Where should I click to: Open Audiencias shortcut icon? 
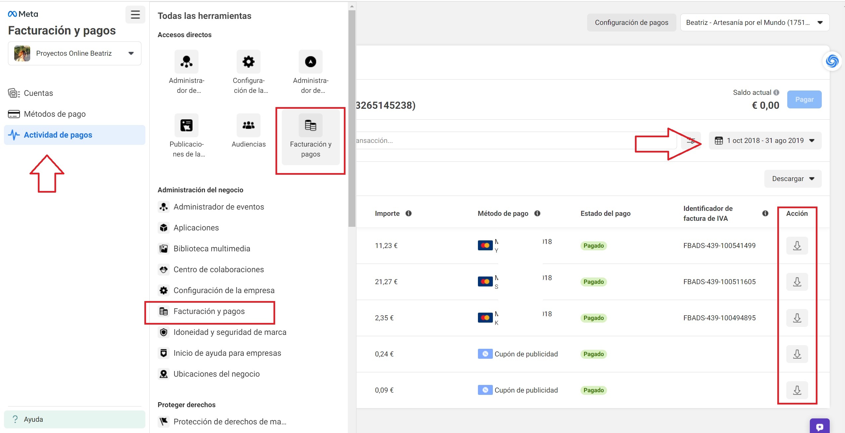point(248,126)
